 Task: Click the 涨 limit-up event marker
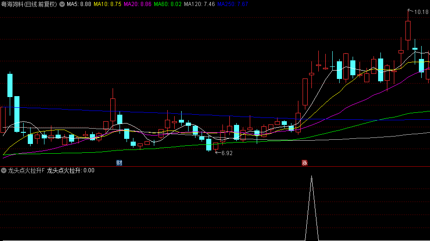(x=304, y=163)
